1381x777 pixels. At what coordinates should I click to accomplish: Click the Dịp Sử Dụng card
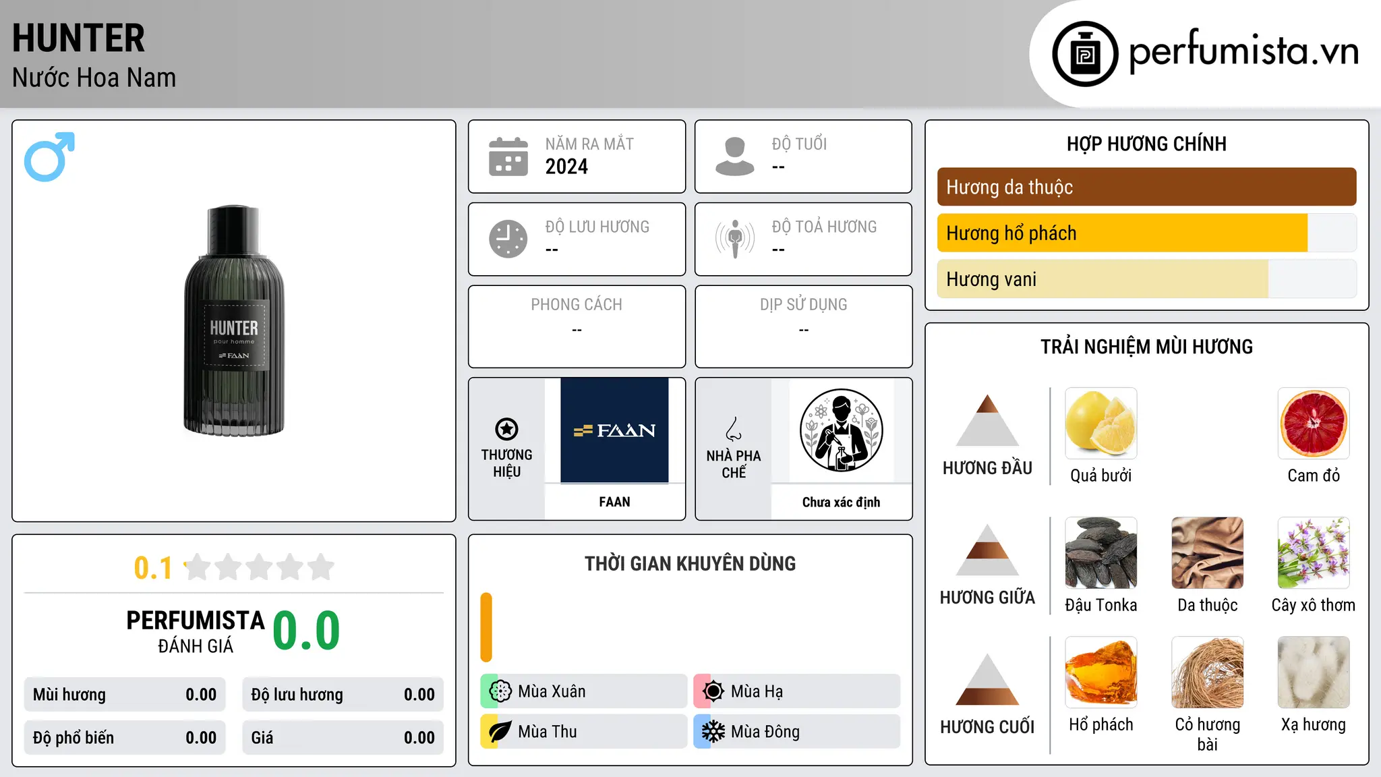tap(803, 326)
